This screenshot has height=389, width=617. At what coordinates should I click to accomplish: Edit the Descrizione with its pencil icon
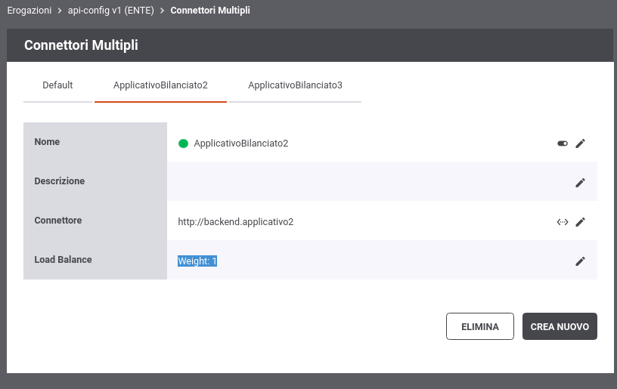coord(580,183)
